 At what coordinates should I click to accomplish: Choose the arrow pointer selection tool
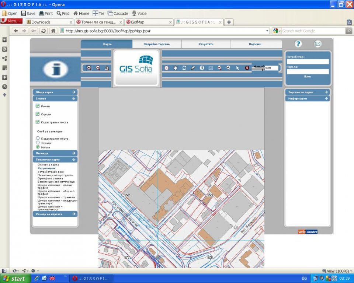237,68
